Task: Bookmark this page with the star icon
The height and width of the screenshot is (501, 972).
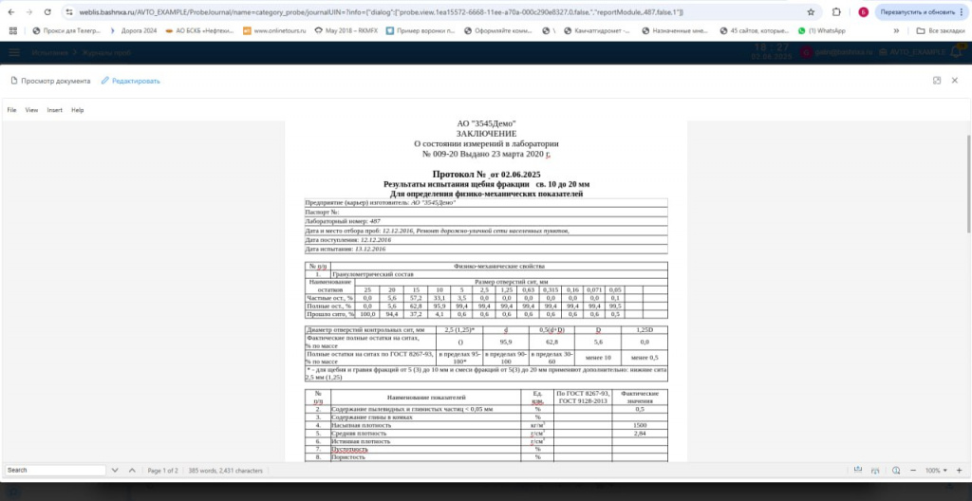Action: [x=811, y=11]
